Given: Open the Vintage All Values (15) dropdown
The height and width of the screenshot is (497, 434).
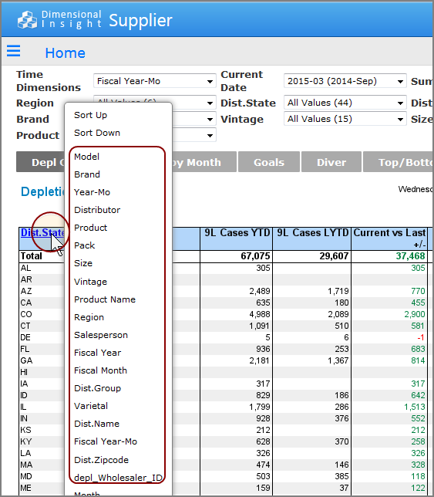Looking at the screenshot, I should (x=345, y=119).
